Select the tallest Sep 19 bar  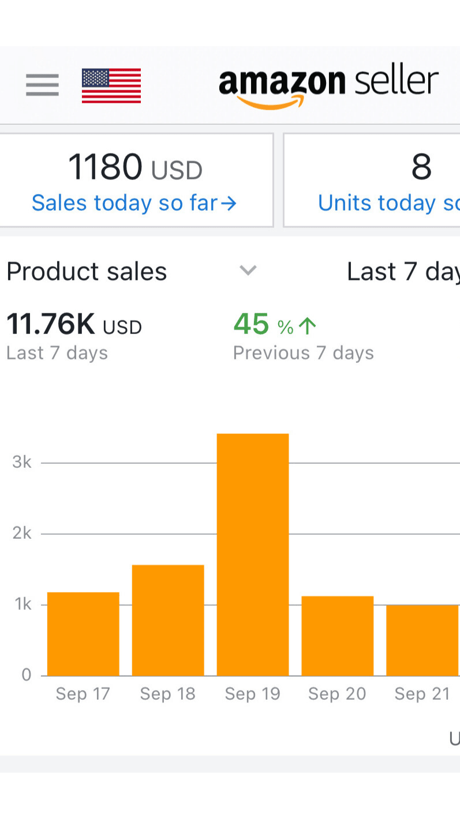click(x=253, y=554)
